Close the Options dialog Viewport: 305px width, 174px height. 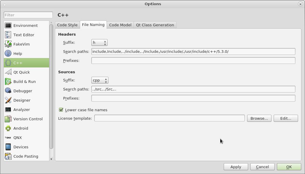tap(300, 4)
